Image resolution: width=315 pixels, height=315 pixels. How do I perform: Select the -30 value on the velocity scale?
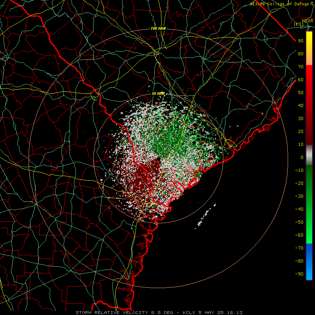tap(299, 196)
